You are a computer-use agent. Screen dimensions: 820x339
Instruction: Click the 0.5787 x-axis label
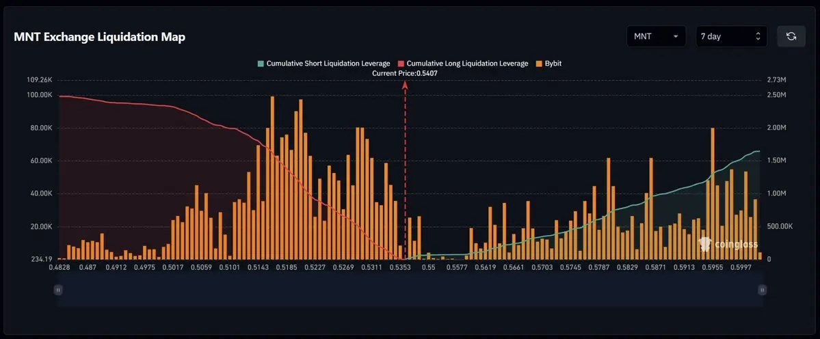click(599, 267)
